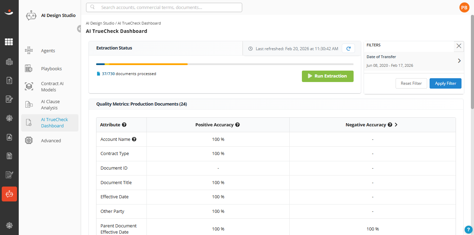Click the orange AI robot icon in the dark rail

coord(9,194)
